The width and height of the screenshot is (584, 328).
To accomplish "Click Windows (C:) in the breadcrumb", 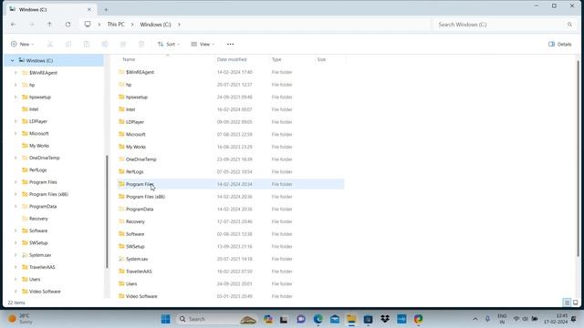I will (x=156, y=25).
